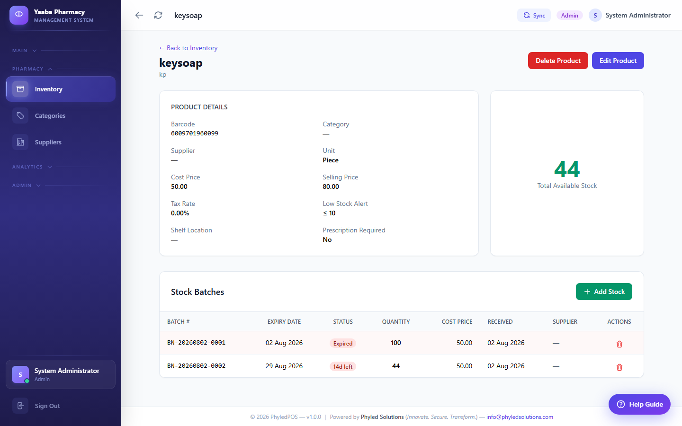
Task: Refresh the page with the reload icon
Action: [158, 15]
